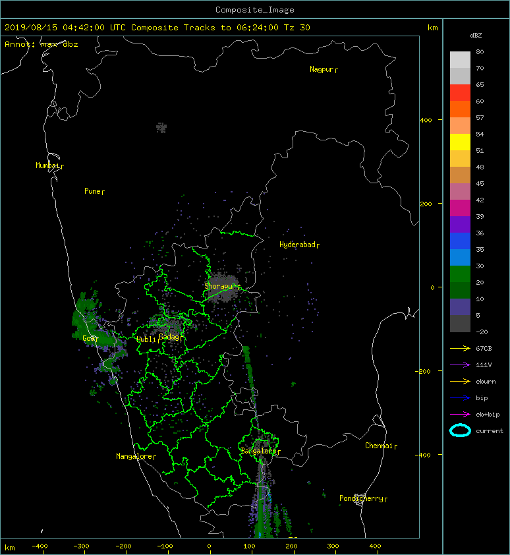Click the Gadag city label

click(169, 337)
